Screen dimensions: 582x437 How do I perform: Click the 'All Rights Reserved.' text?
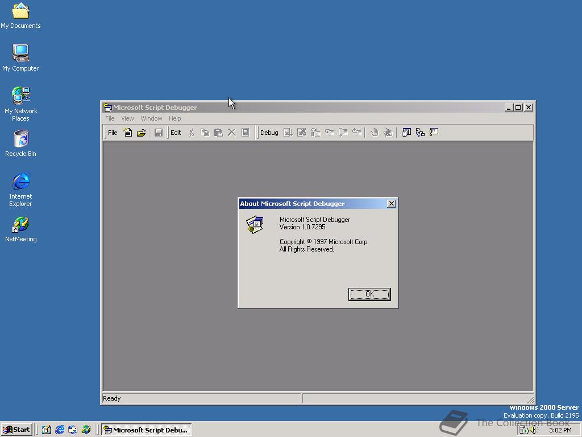(x=306, y=249)
